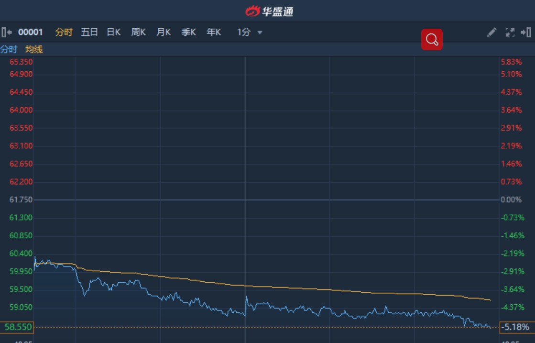Open the 1分 interval dropdown
Screen dimensions: 535x343
tap(244, 33)
